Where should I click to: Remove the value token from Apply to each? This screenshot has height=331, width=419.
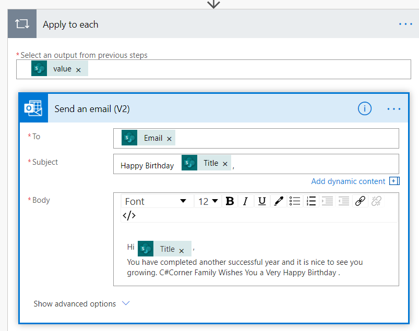(78, 68)
